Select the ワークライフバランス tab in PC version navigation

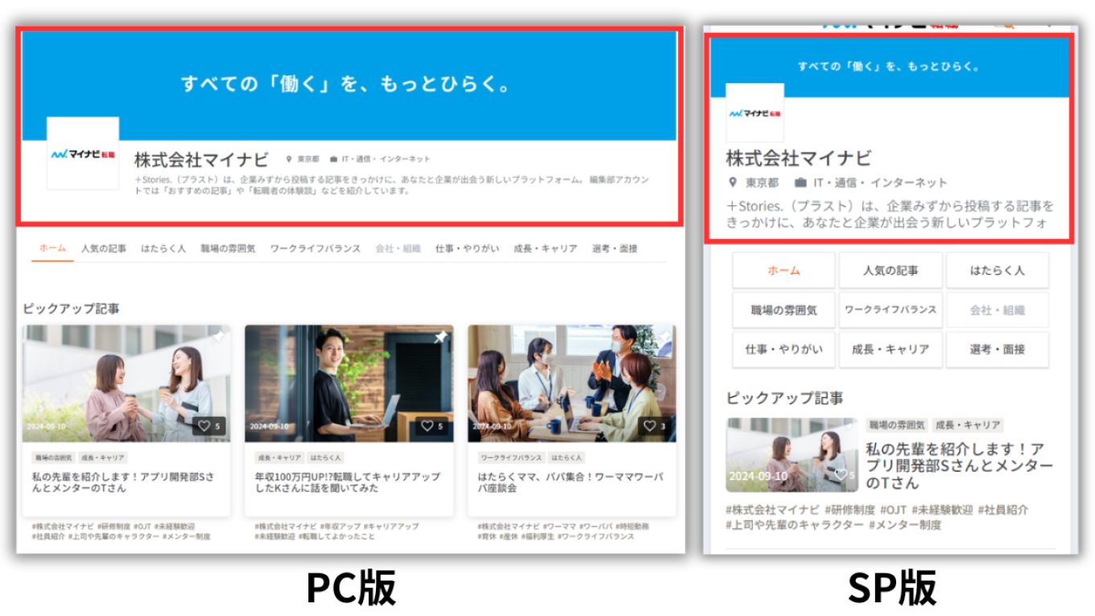[x=315, y=249]
